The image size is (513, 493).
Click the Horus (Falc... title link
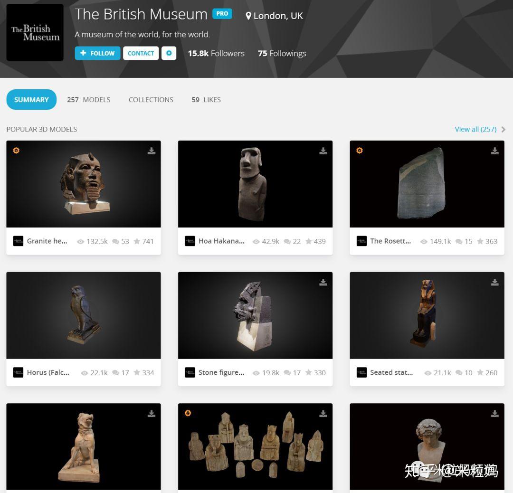48,372
